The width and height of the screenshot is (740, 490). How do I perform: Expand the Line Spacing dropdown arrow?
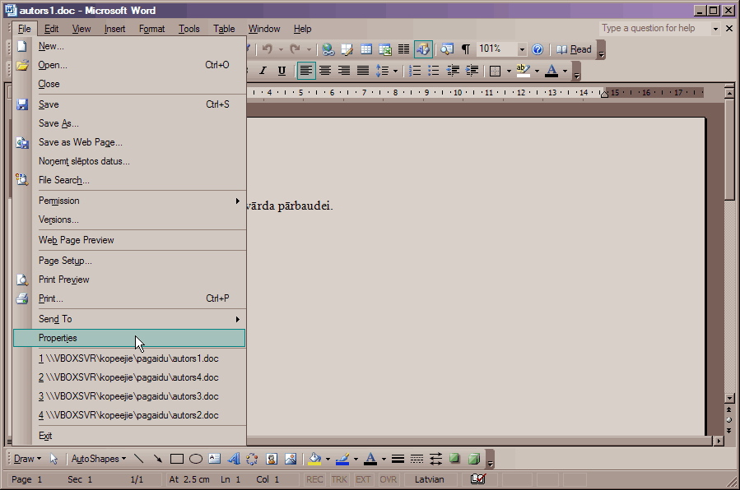395,72
